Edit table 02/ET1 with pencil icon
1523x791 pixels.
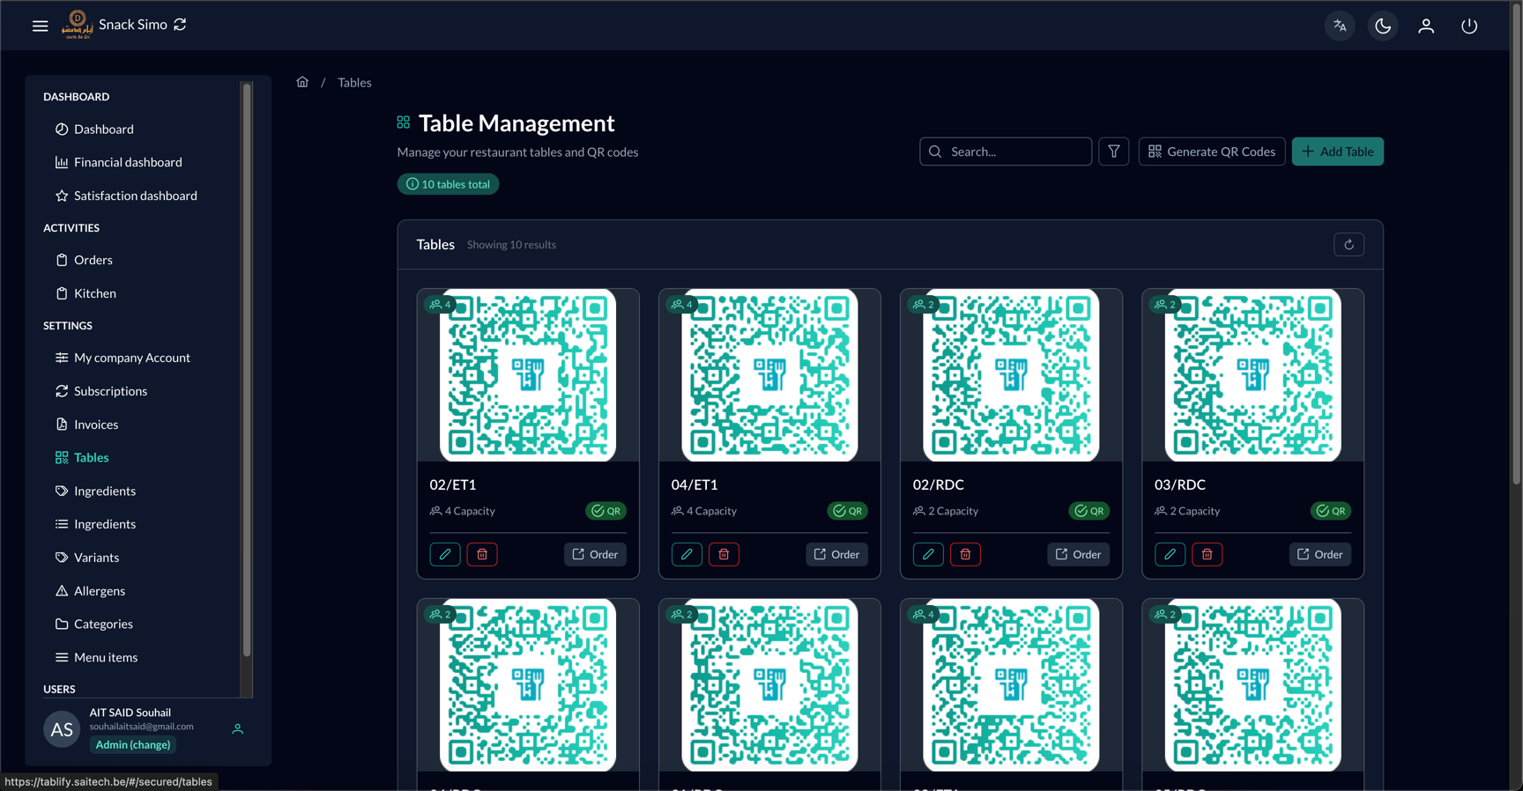(x=445, y=554)
